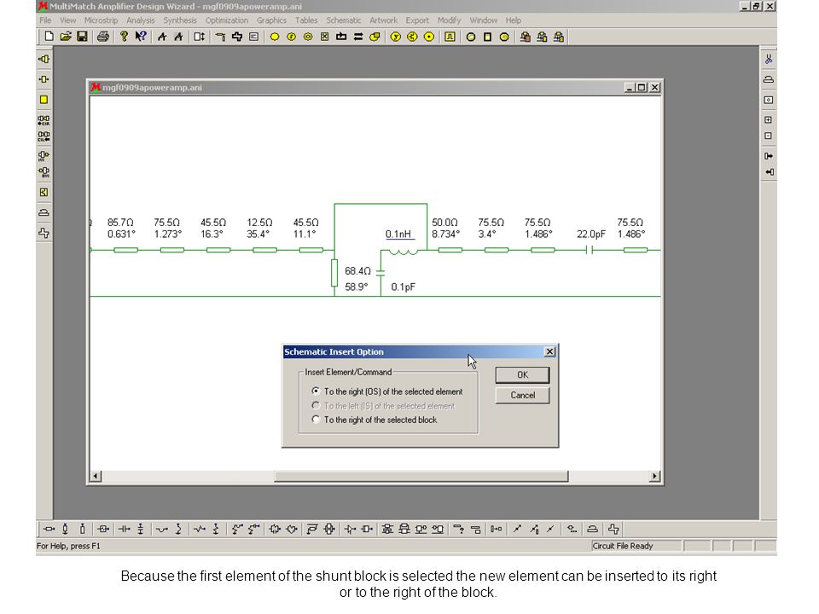Open the Optimization menu

tap(227, 20)
